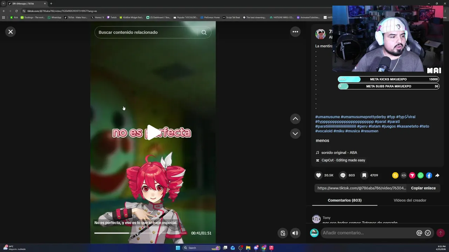Open Discord from taskbar

pyautogui.click(x=256, y=248)
